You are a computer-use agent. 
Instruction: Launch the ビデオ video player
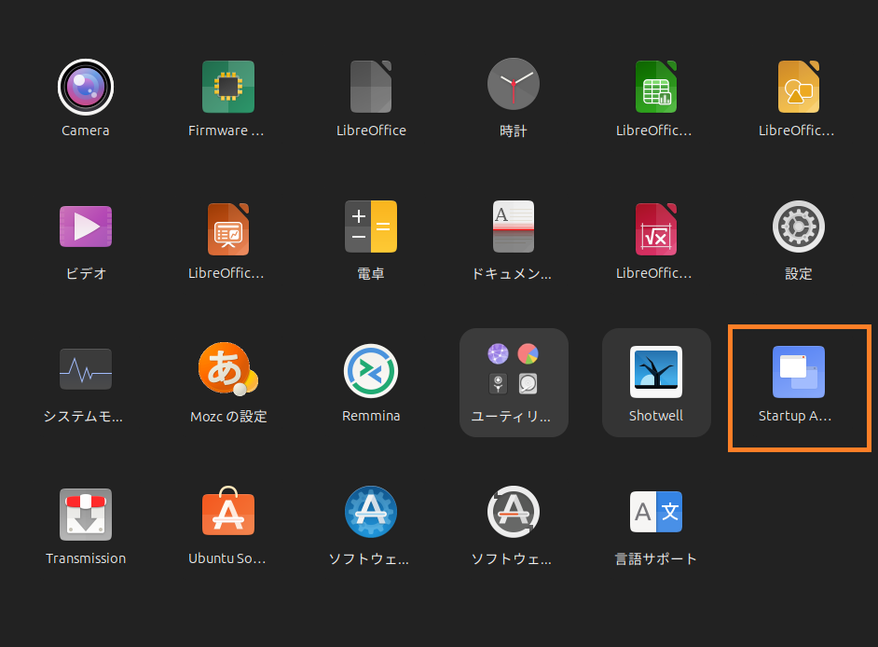click(x=86, y=227)
